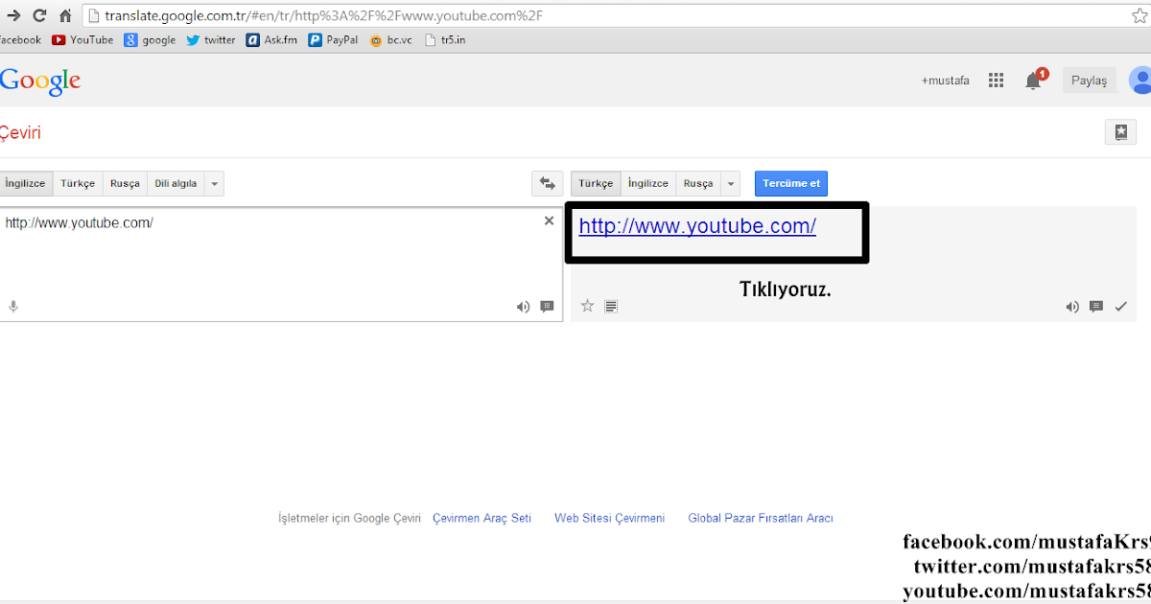
Task: Open the PayPal bookmark
Action: [x=333, y=40]
